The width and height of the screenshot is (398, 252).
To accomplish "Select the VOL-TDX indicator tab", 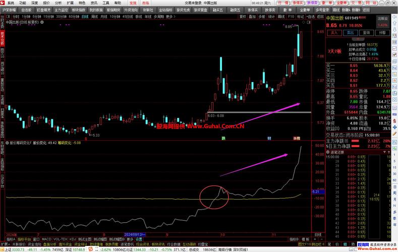I will [x=61, y=239].
